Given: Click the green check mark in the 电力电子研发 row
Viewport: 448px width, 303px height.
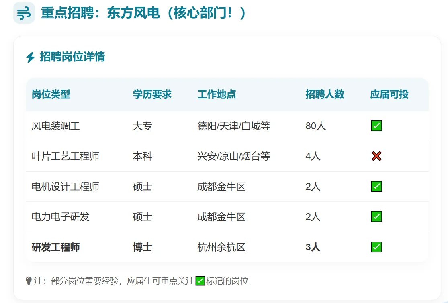Looking at the screenshot, I should click(x=376, y=217).
